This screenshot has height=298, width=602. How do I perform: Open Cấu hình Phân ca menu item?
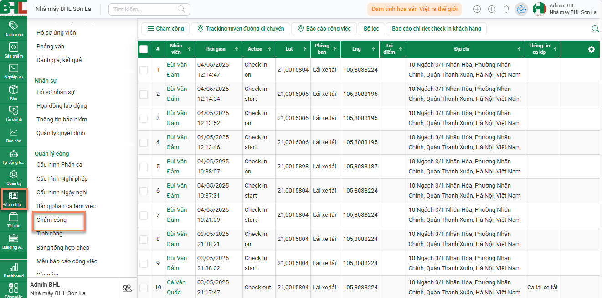[x=59, y=165]
